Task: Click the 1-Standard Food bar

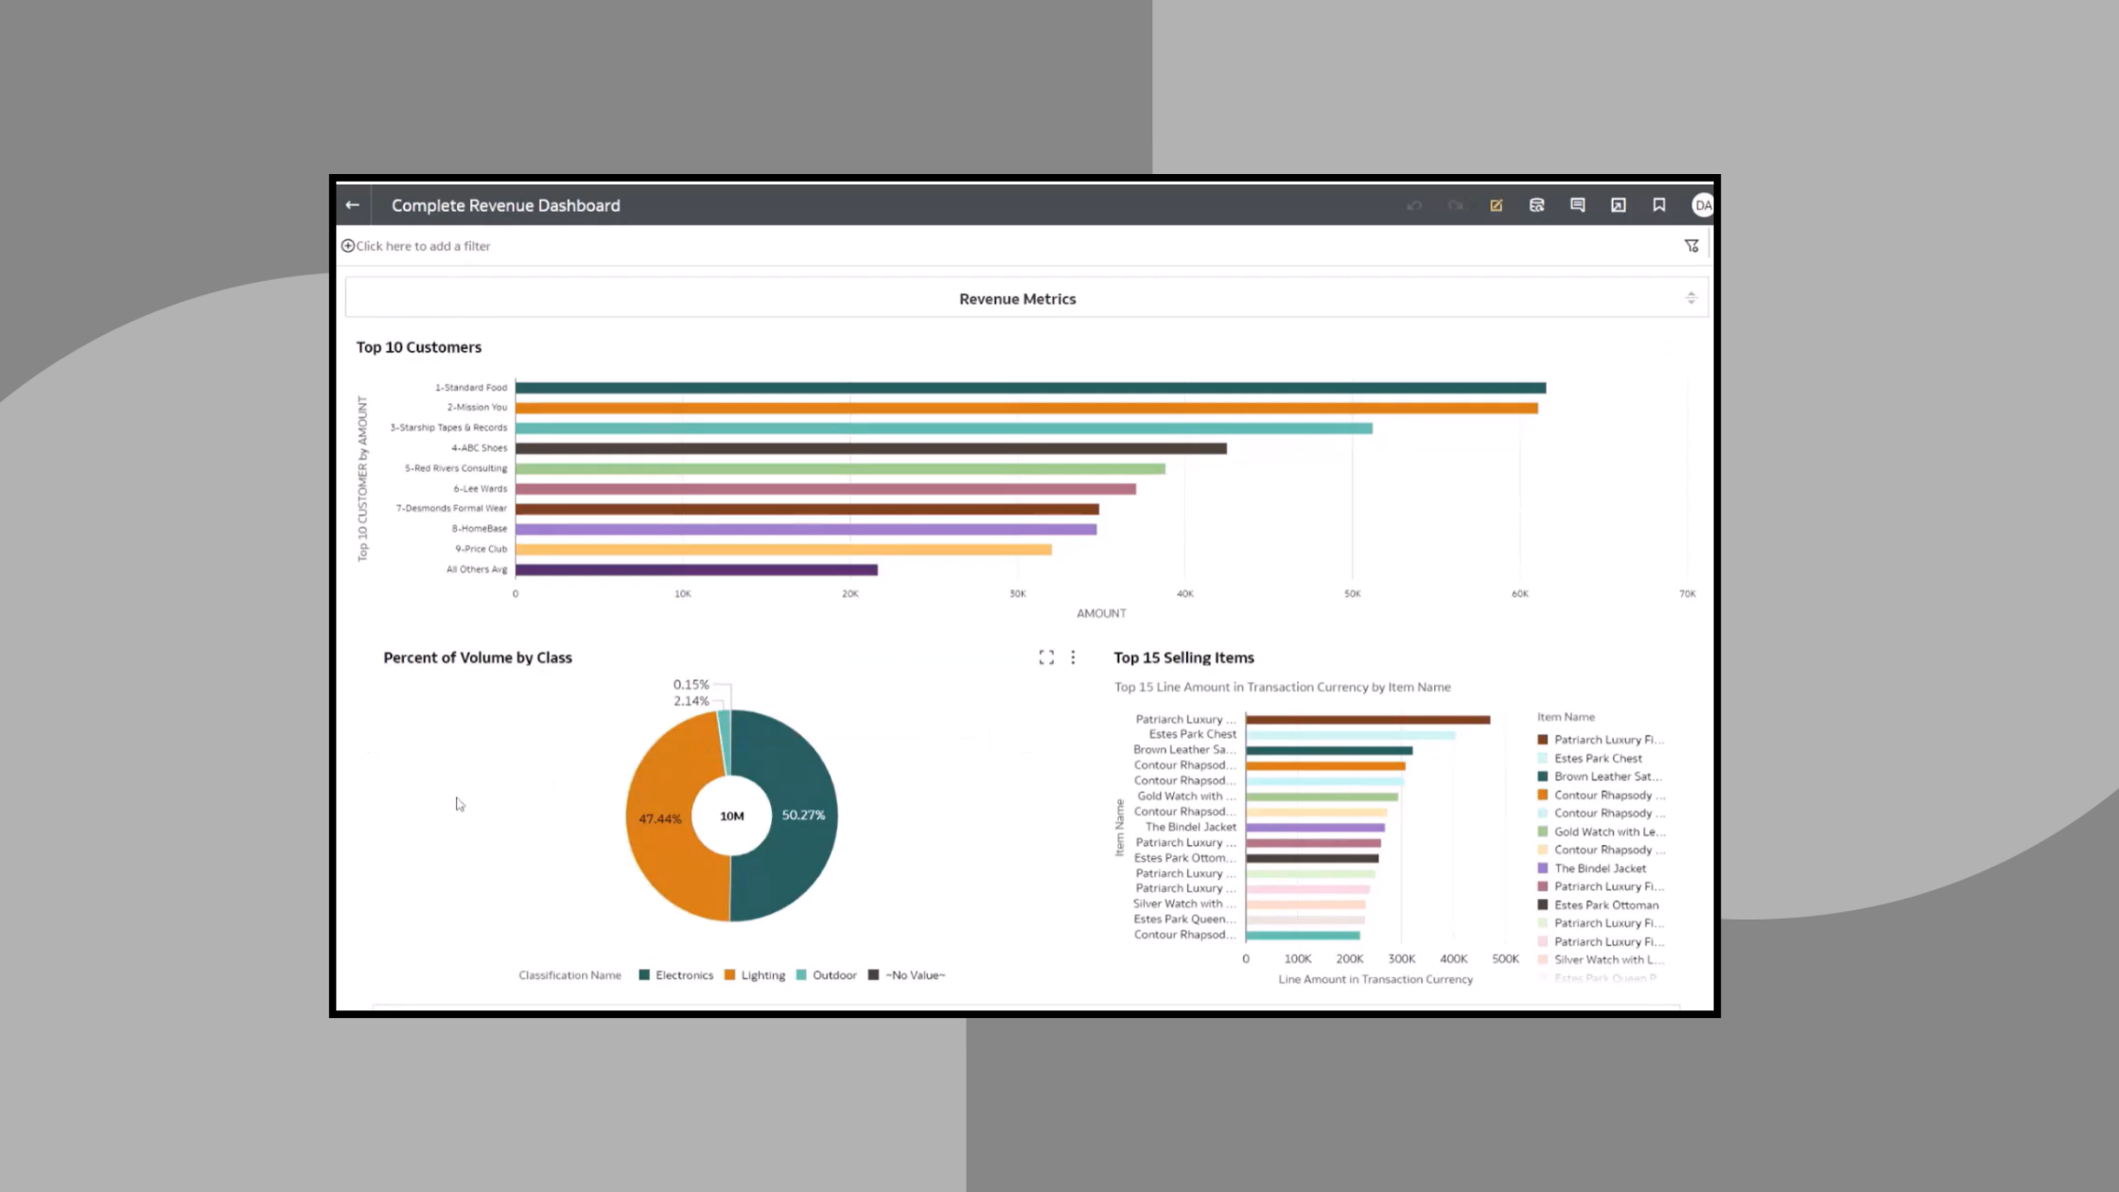Action: click(x=1030, y=388)
